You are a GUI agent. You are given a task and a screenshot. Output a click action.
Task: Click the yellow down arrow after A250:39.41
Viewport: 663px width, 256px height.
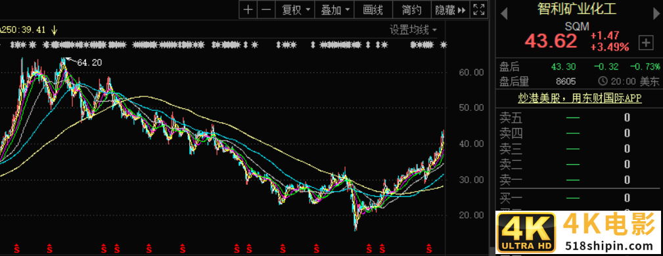click(54, 30)
